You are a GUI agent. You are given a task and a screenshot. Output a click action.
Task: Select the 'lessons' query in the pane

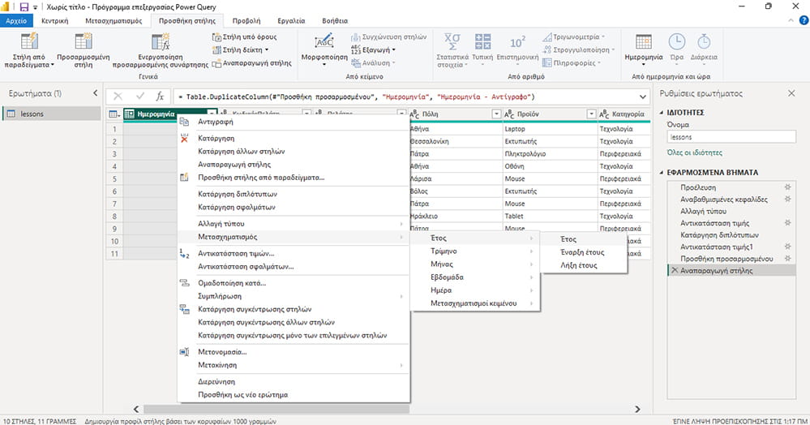click(x=51, y=114)
